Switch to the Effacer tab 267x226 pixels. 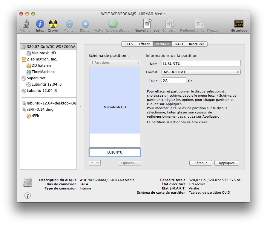[144, 44]
